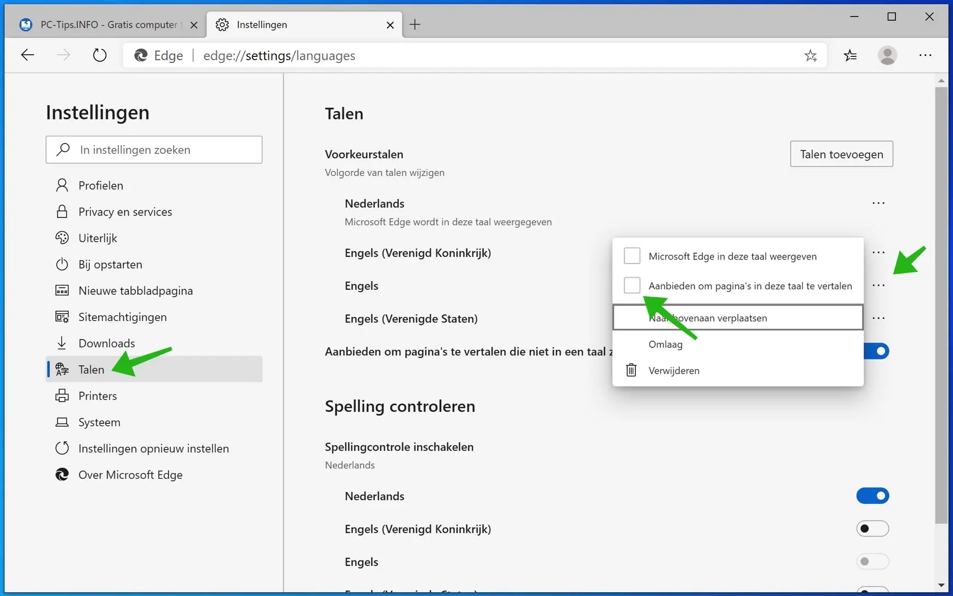Select Talen in settings sidebar

pyautogui.click(x=154, y=369)
